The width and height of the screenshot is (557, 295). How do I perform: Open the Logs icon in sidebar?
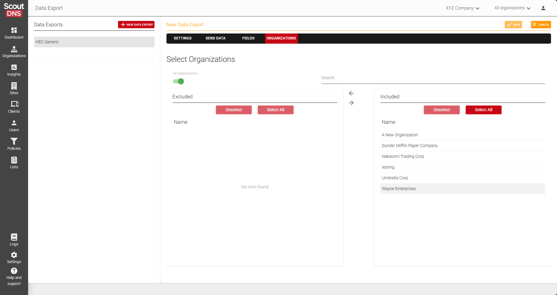click(14, 237)
